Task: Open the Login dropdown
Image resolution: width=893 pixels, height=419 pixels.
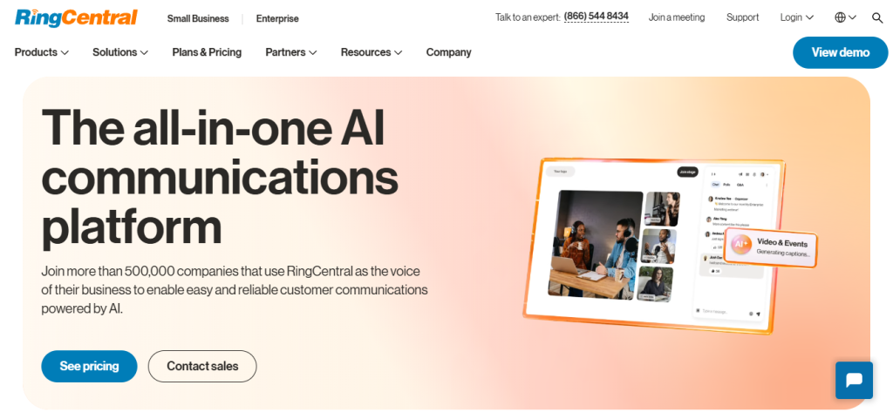Action: click(796, 17)
